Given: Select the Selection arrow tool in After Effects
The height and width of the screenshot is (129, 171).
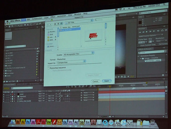Looking at the screenshot, I should coord(7,26).
